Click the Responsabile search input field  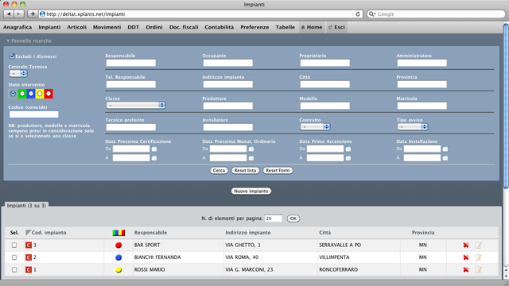130,63
